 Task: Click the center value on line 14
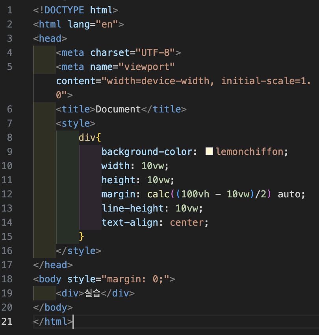187,223
